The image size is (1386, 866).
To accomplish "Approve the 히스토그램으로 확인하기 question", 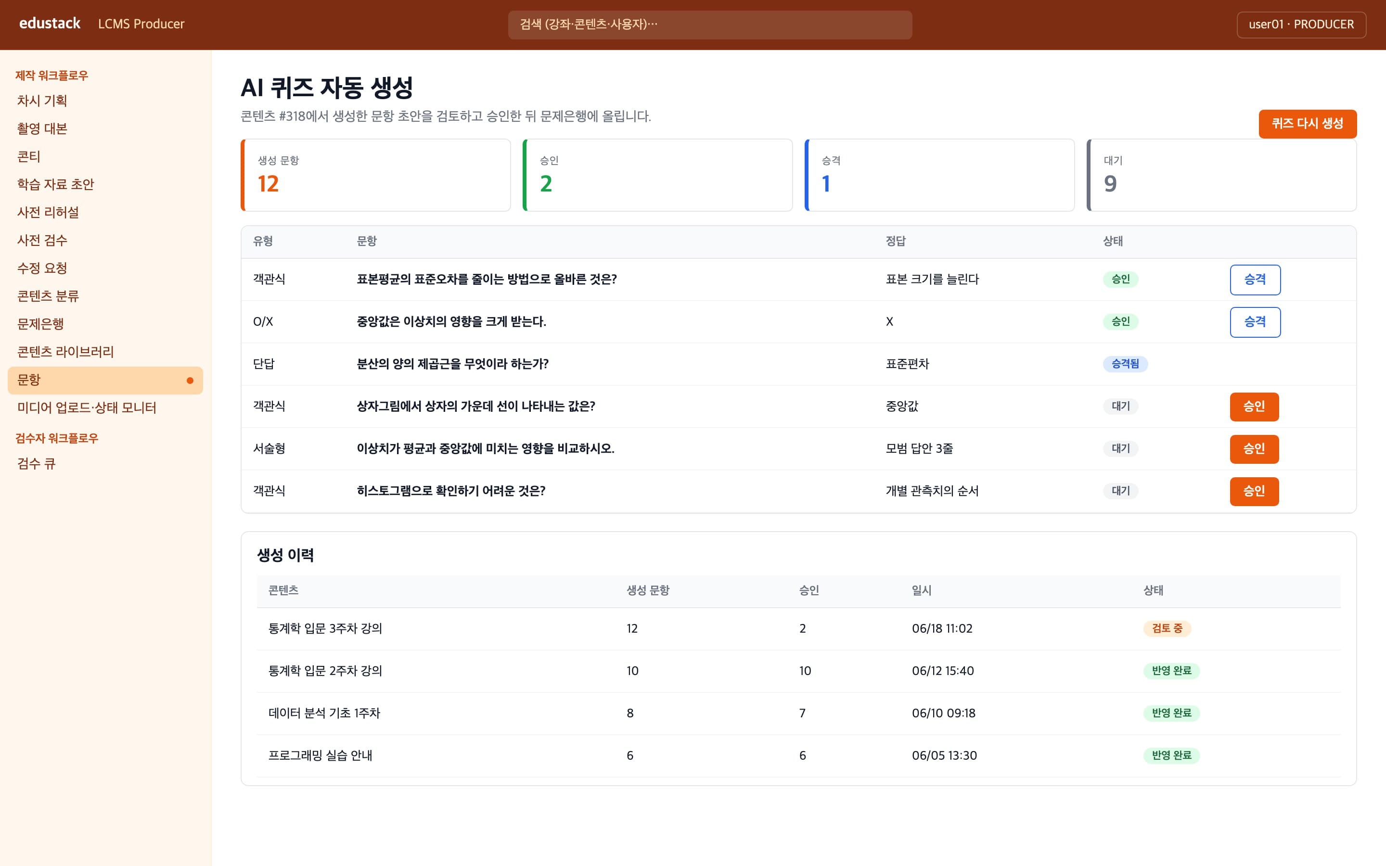I will coord(1254,491).
